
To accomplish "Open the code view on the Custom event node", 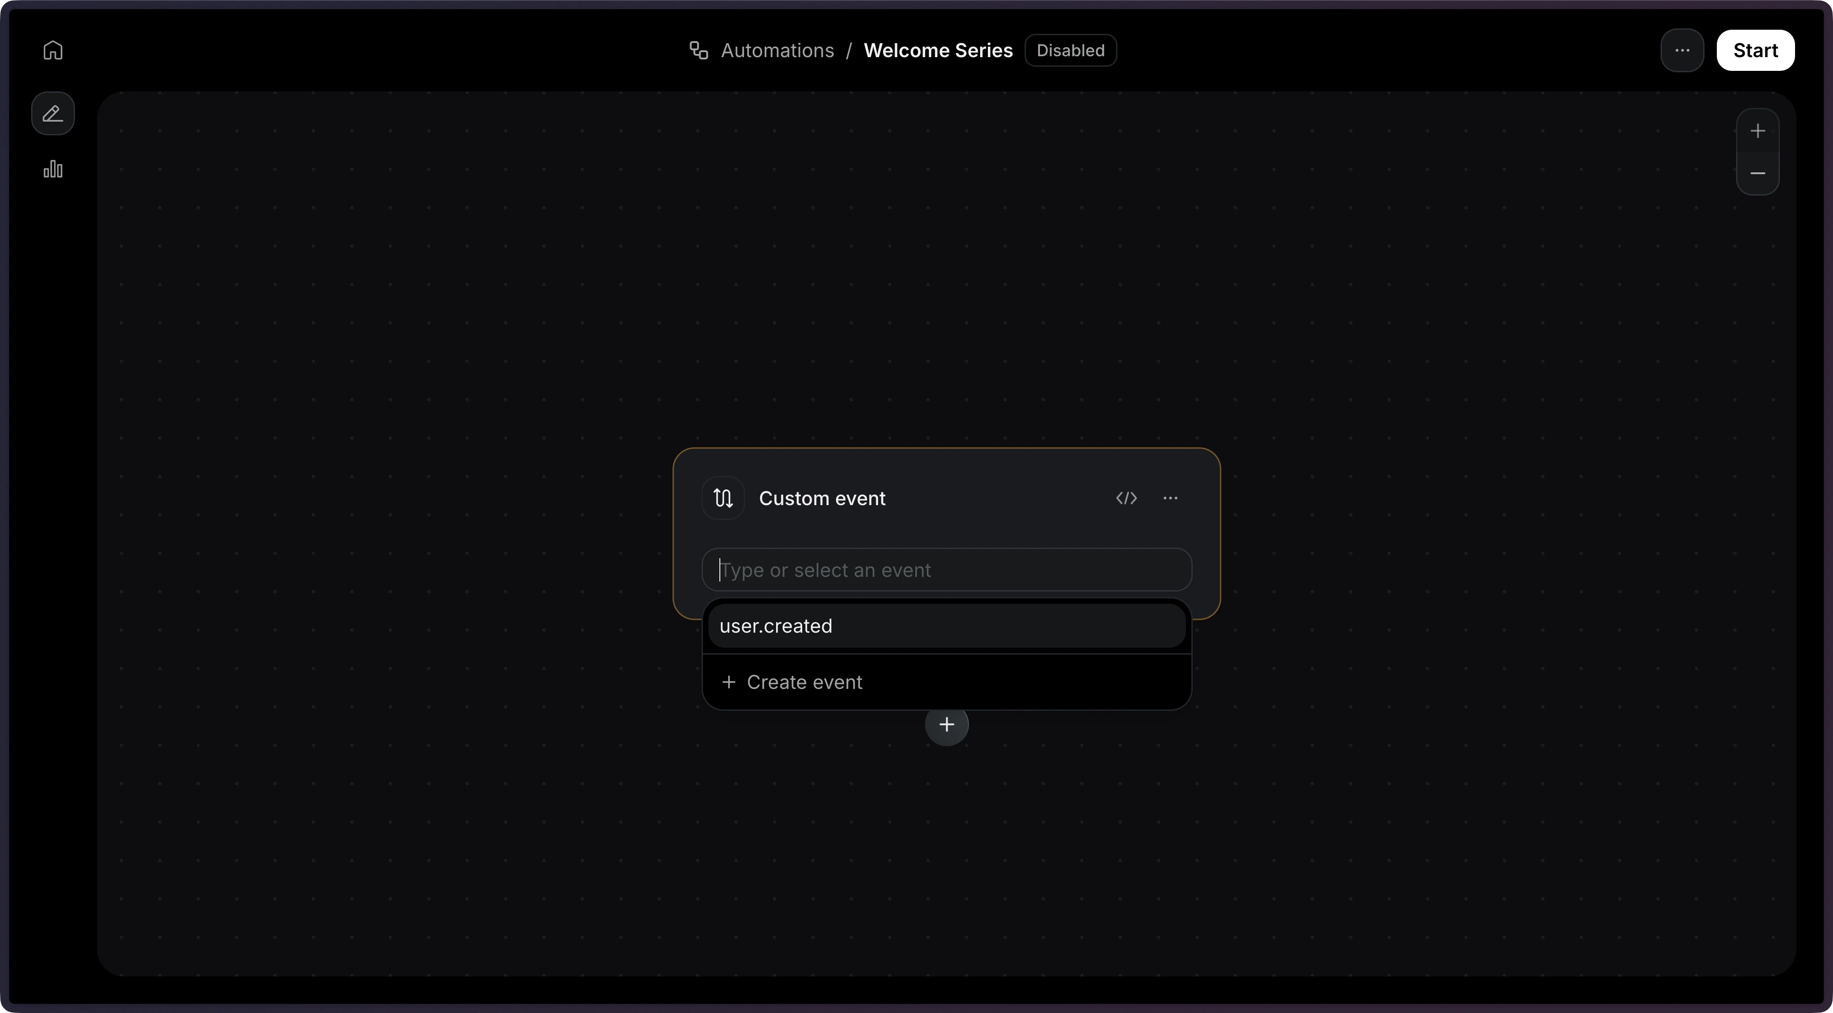I will [x=1126, y=498].
